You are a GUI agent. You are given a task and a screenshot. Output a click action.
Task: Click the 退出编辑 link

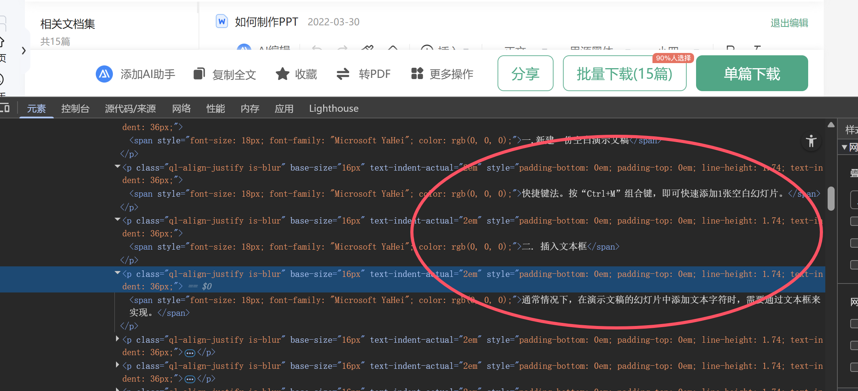[789, 23]
